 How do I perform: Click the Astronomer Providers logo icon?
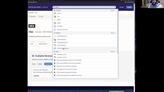(55, 30)
